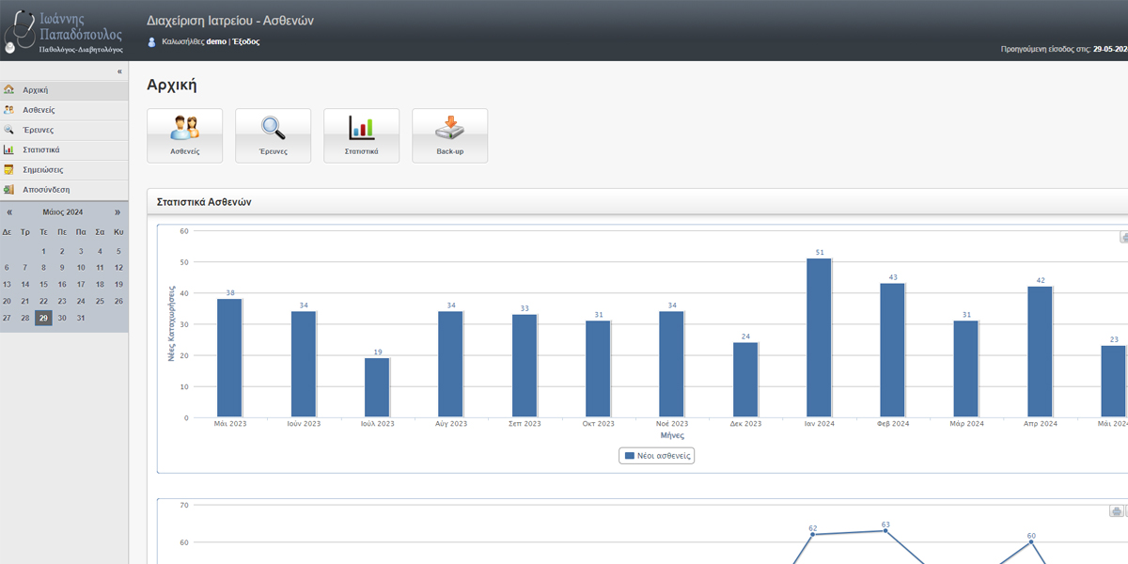This screenshot has width=1128, height=564.
Task: Launch the Back-up shortcut button
Action: tap(449, 135)
